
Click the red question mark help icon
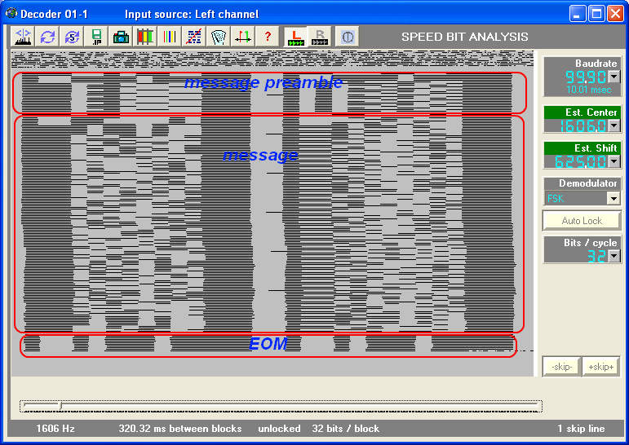(267, 37)
